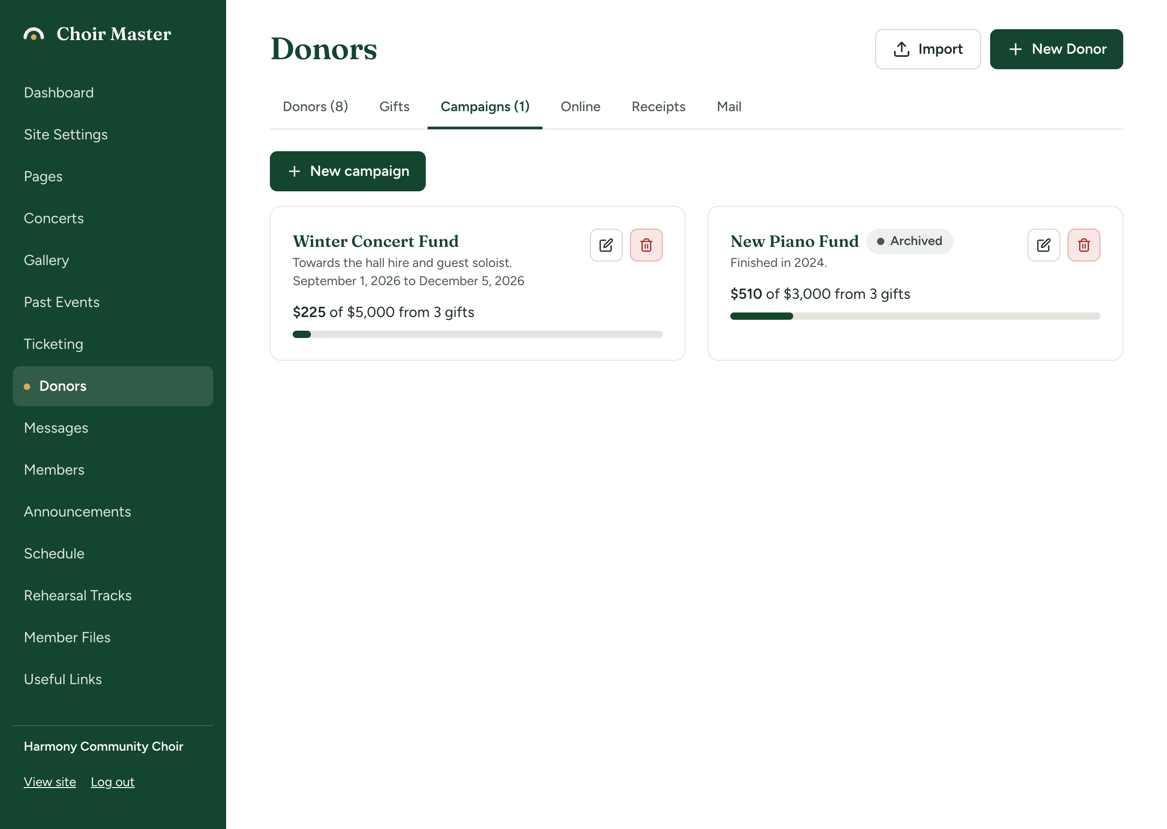Click the Import button
This screenshot has height=829, width=1167.
928,49
